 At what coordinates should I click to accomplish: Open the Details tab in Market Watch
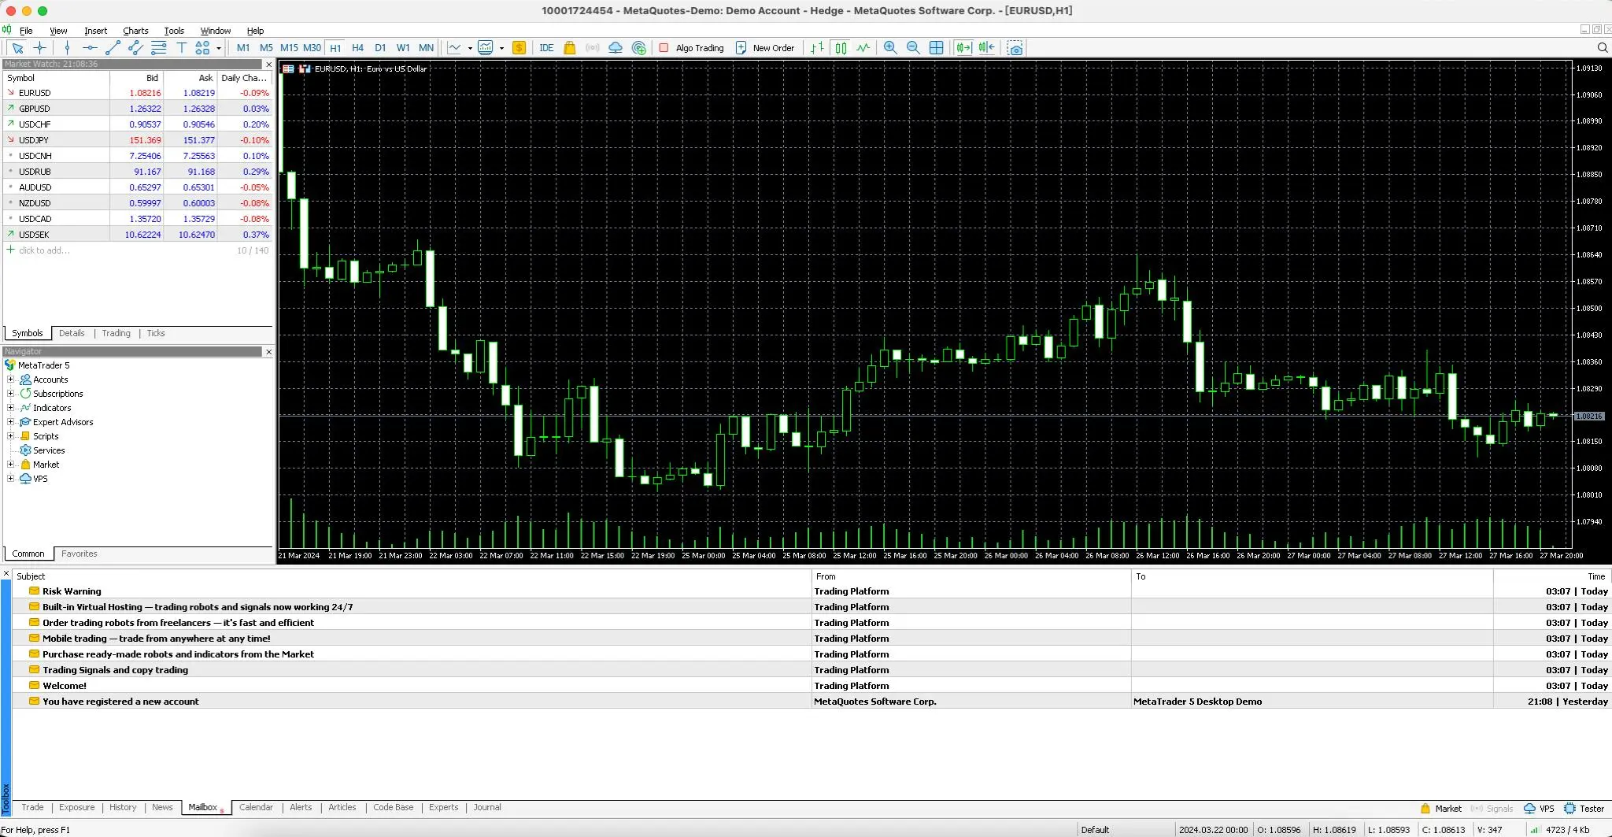tap(72, 334)
